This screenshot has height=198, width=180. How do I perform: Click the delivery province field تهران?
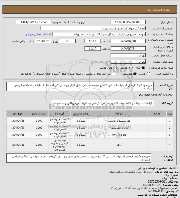pos(128,55)
